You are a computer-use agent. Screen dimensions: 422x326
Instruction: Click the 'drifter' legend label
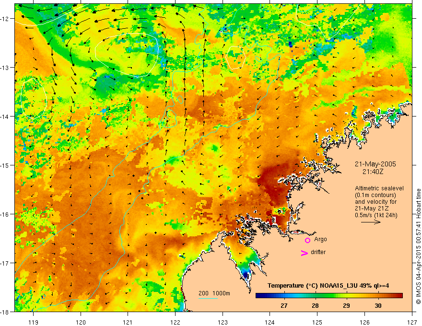pyautogui.click(x=318, y=252)
